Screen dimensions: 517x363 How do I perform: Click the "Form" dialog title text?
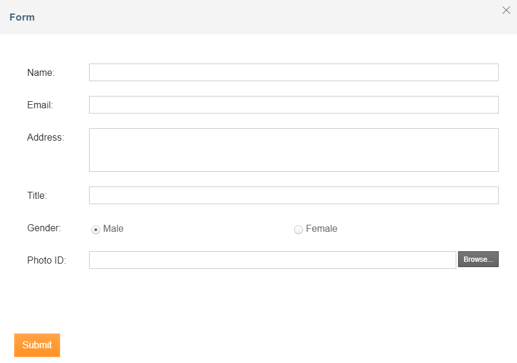coord(22,17)
